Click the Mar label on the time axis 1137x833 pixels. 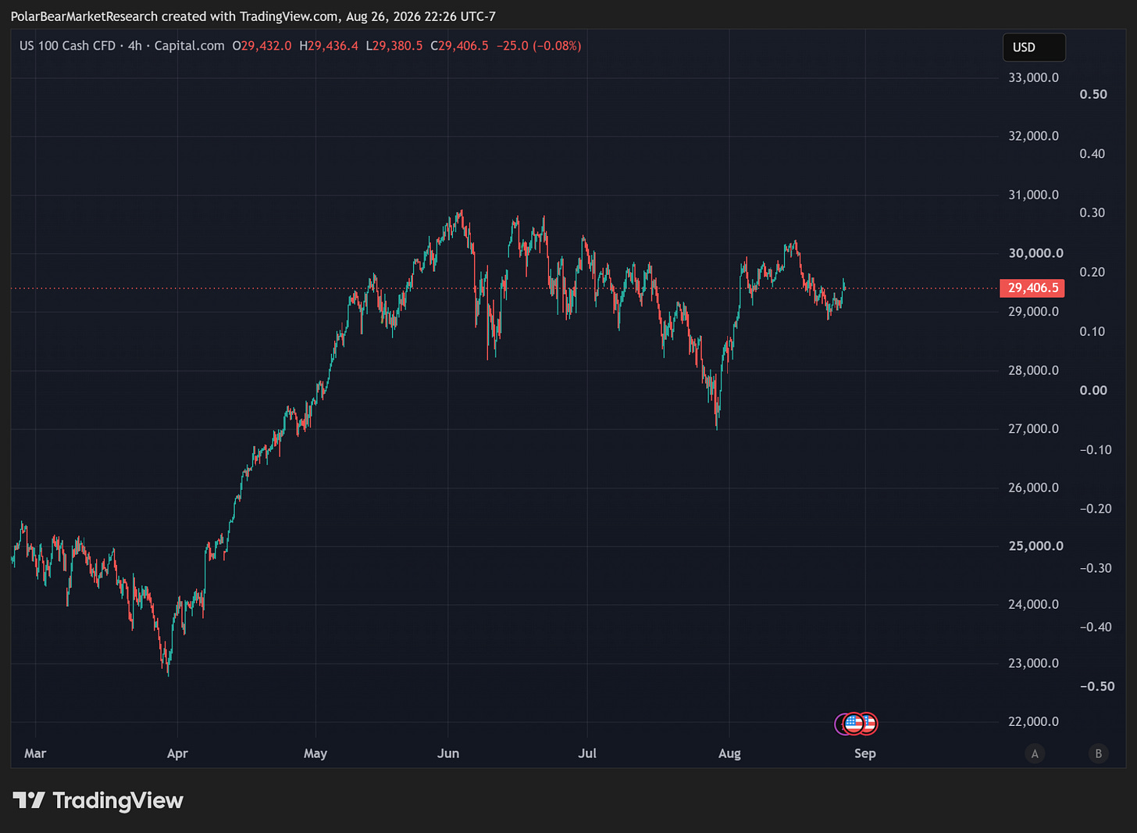click(x=35, y=753)
